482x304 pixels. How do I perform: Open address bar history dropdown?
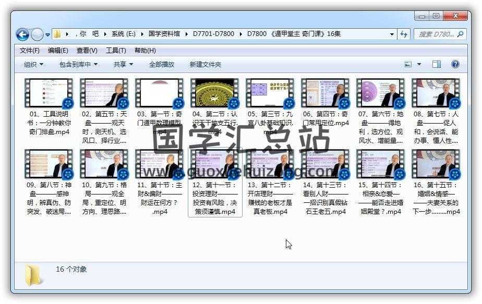pos(392,34)
